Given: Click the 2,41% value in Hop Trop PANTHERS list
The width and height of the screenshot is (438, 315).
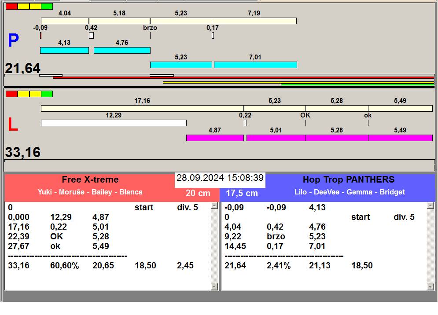Looking at the screenshot, I should pyautogui.click(x=279, y=266).
